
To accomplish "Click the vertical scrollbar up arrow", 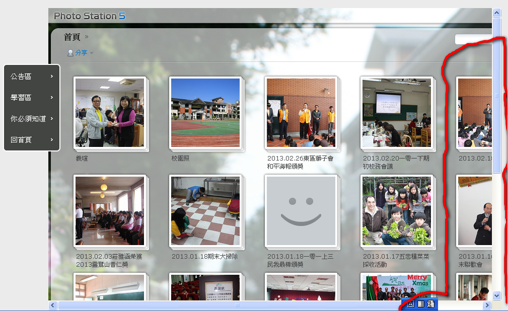I will (496, 13).
